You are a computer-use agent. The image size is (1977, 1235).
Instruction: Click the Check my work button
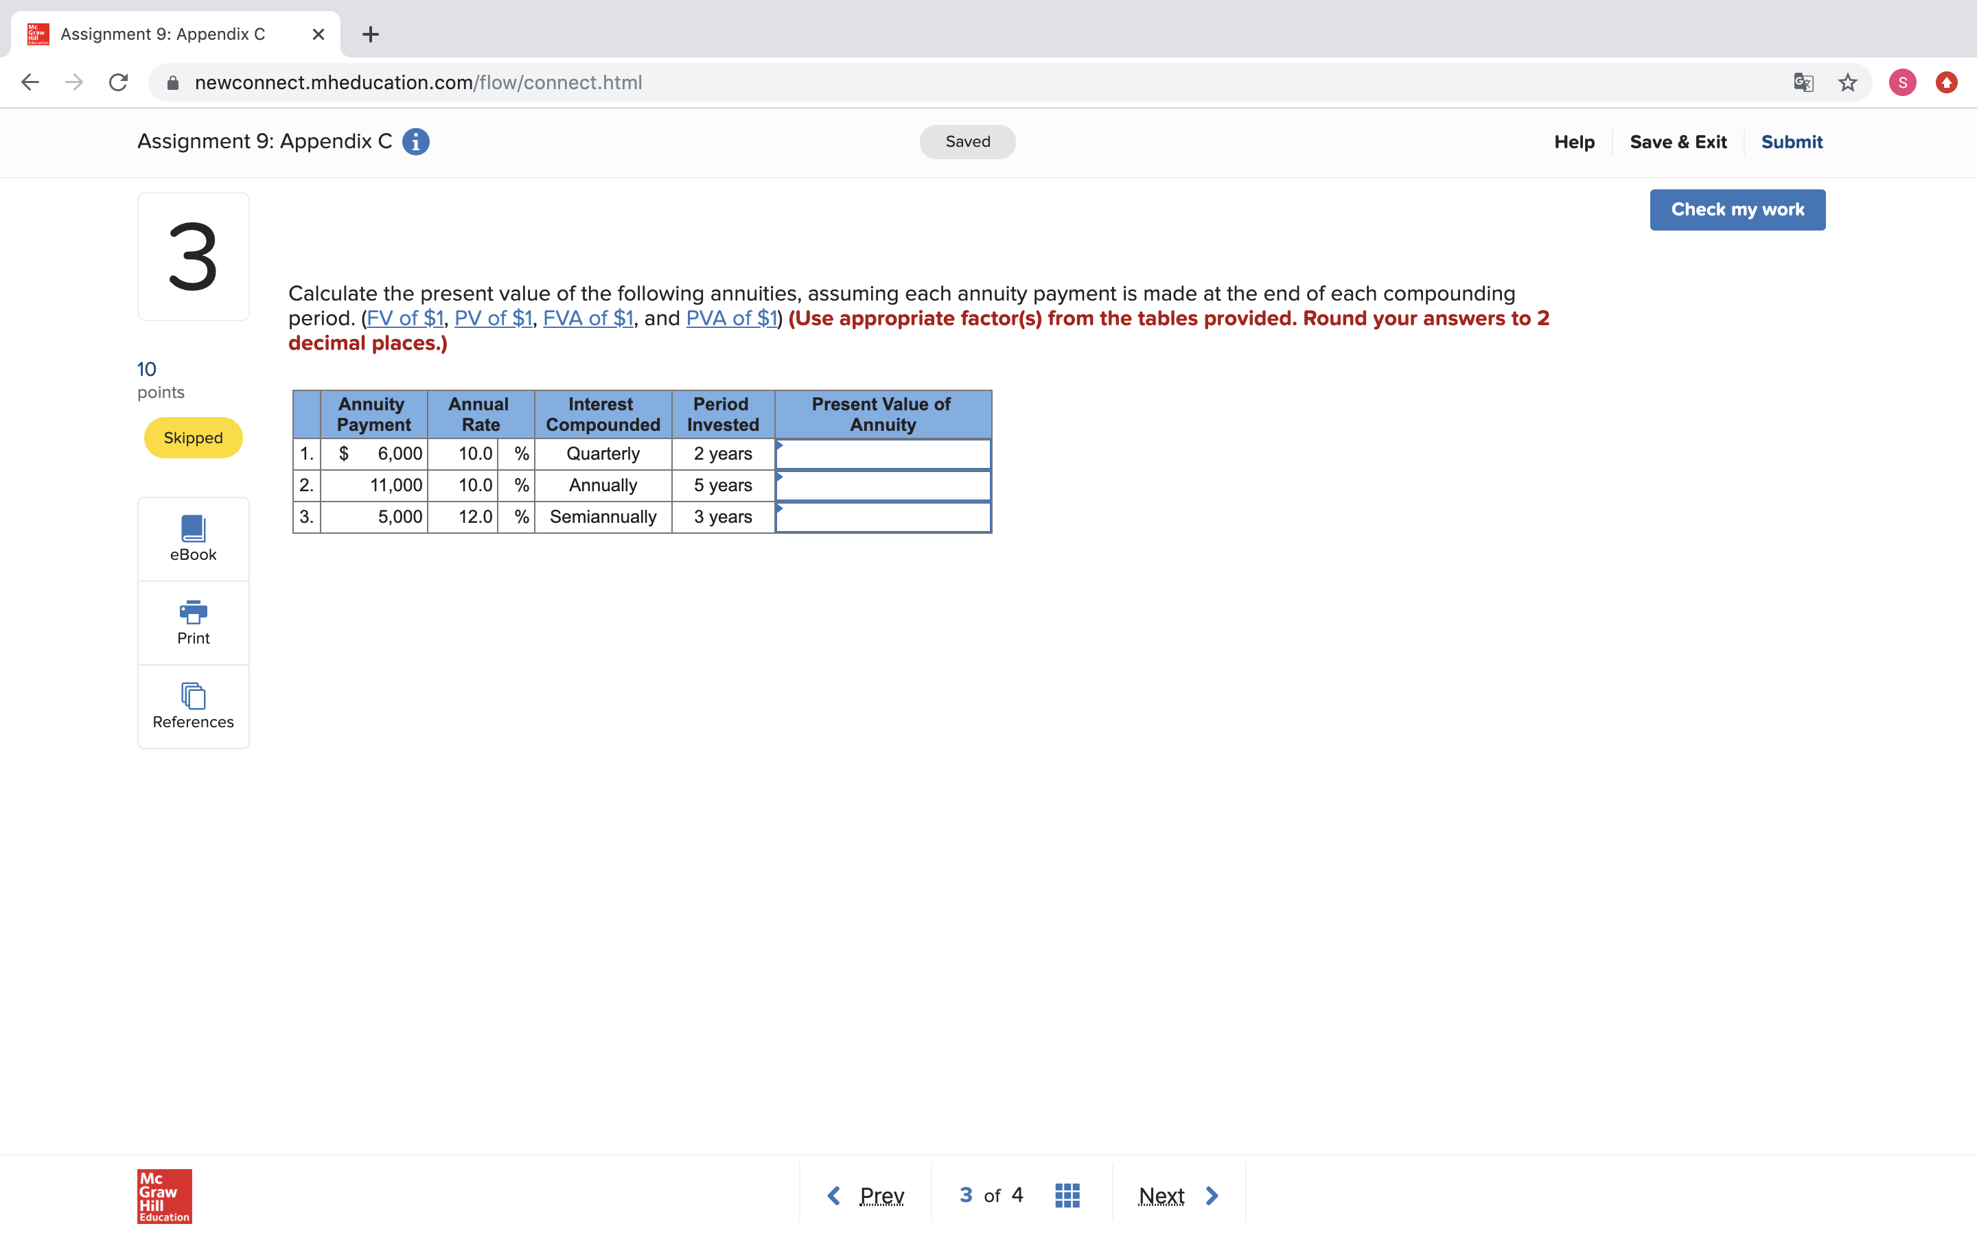(1737, 209)
